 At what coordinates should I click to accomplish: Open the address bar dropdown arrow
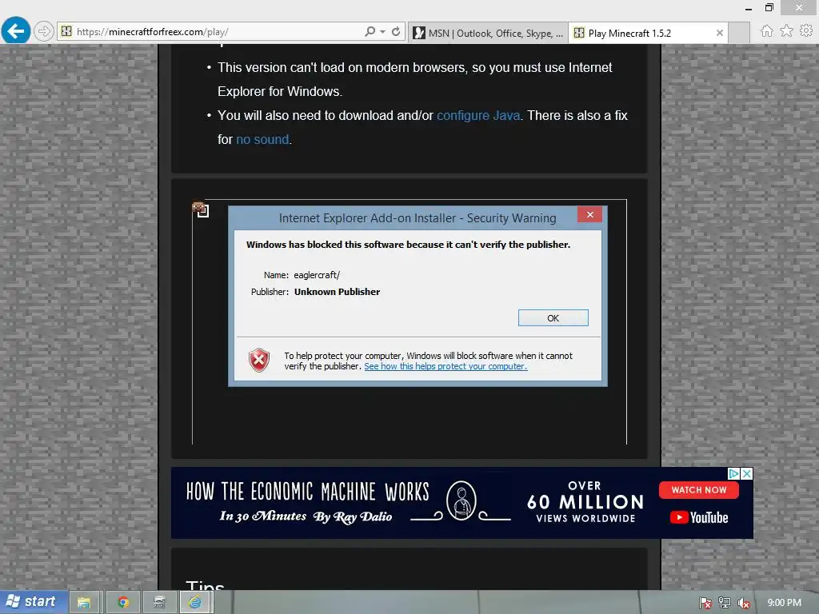(x=383, y=31)
